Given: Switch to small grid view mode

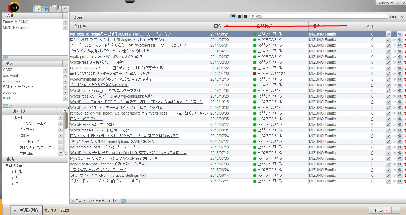Looking at the screenshot, I should 239,16.
